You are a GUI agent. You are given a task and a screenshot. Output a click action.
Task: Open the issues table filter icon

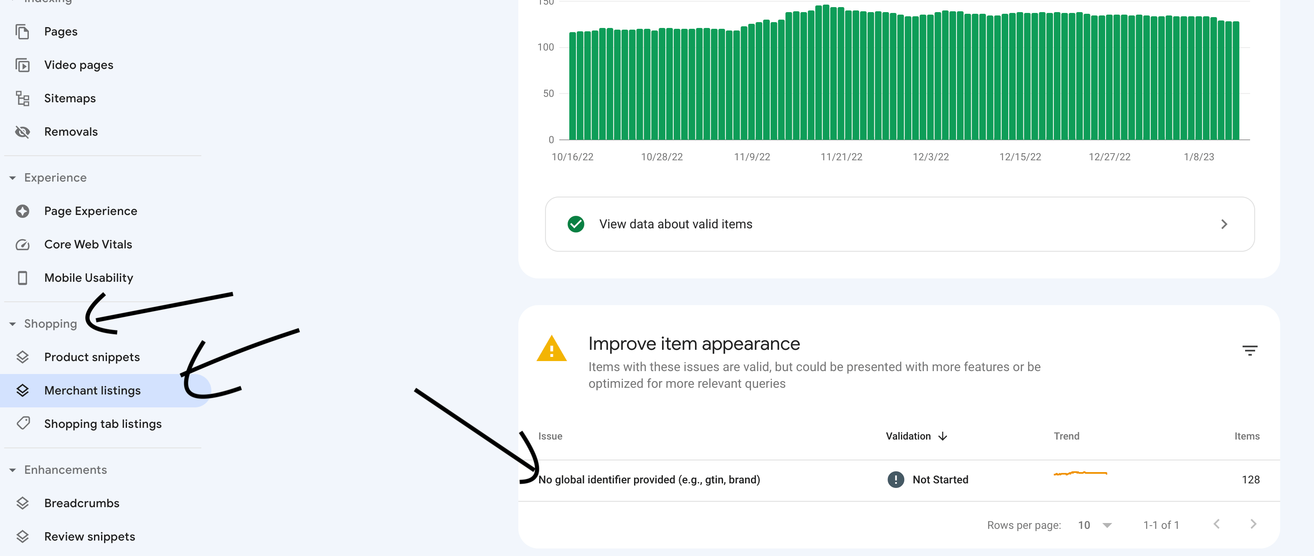1249,350
